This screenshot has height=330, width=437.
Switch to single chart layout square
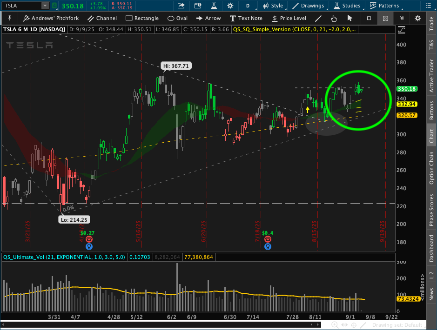369,18
